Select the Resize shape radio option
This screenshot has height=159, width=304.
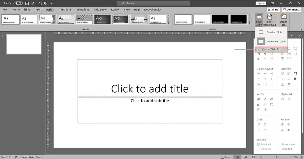(x=280, y=144)
